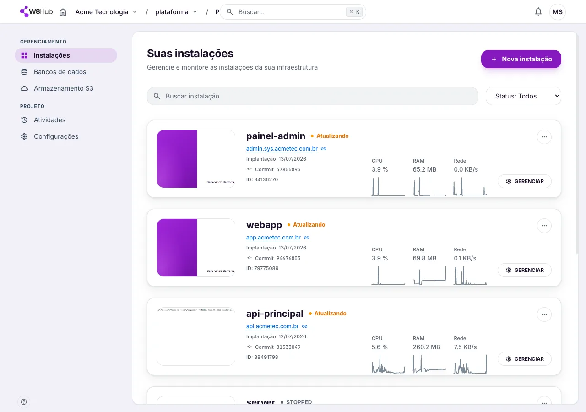Open plataforma project dropdown
This screenshot has height=412, width=586.
(x=176, y=12)
